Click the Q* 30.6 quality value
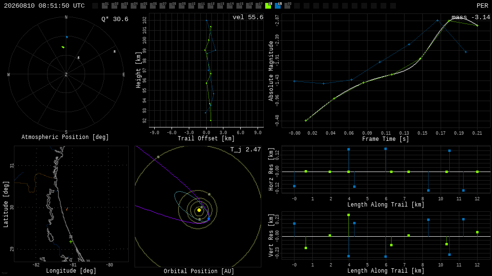Screen dimensions: 492x276 [x=115, y=19]
